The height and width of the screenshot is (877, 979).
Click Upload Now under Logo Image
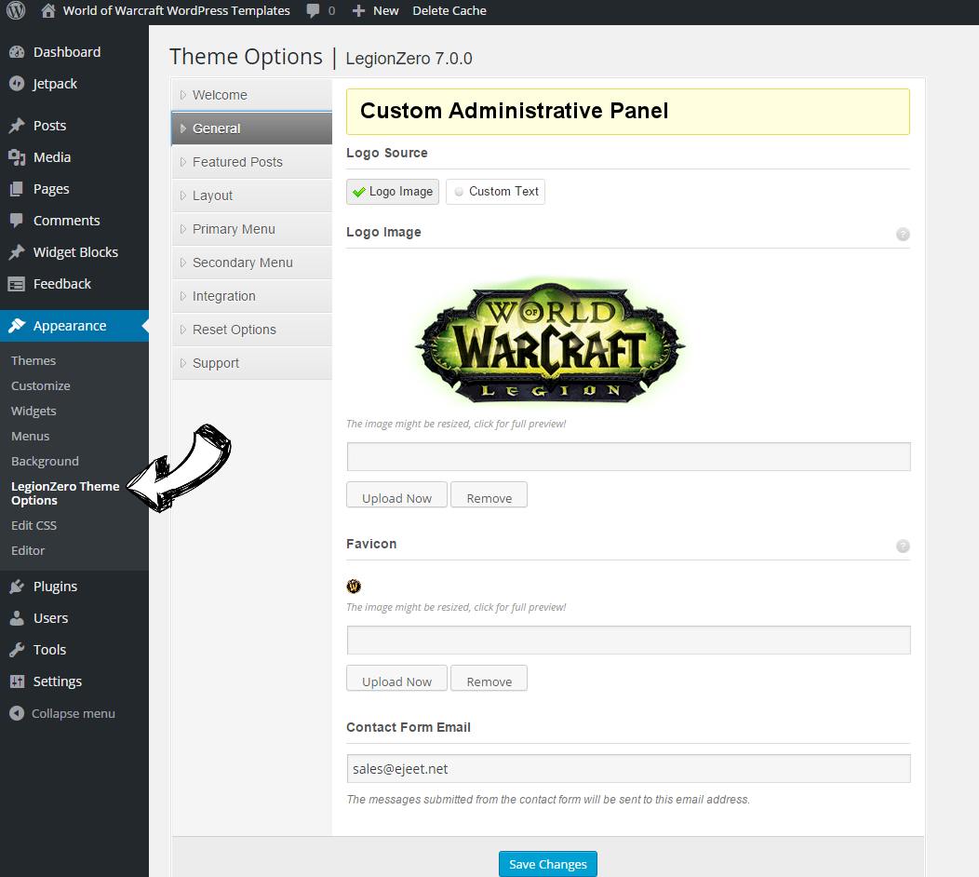[396, 494]
